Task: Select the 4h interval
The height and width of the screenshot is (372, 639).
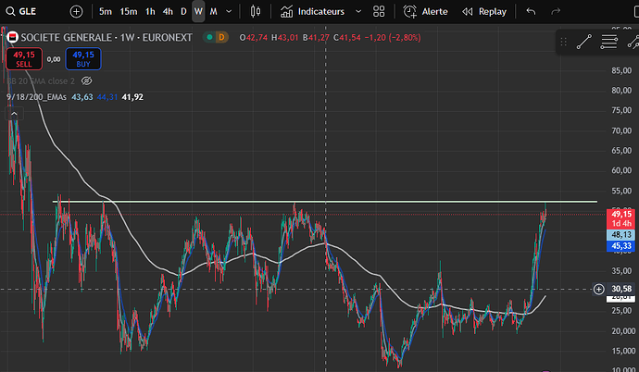Action: 168,11
